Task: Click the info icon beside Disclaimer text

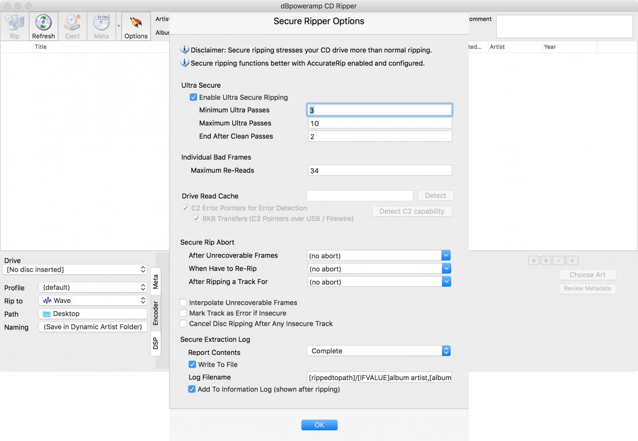Action: (x=185, y=50)
